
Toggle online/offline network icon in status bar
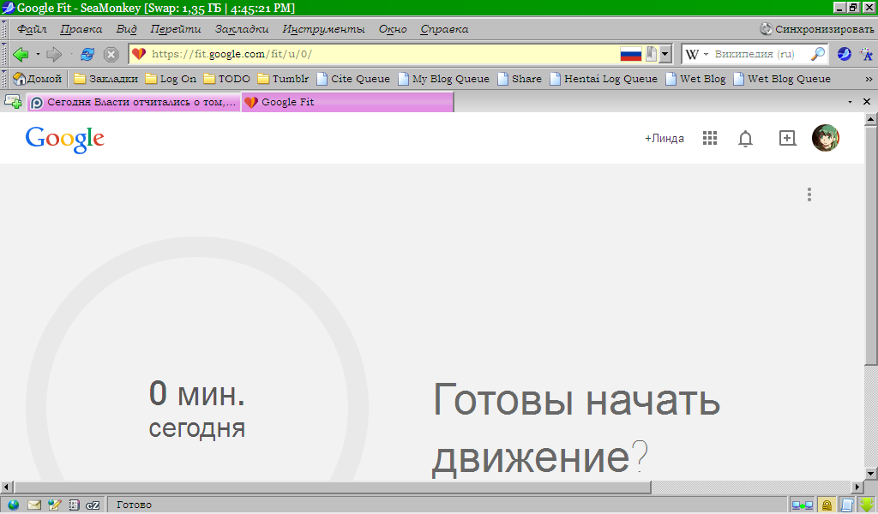pyautogui.click(x=802, y=505)
